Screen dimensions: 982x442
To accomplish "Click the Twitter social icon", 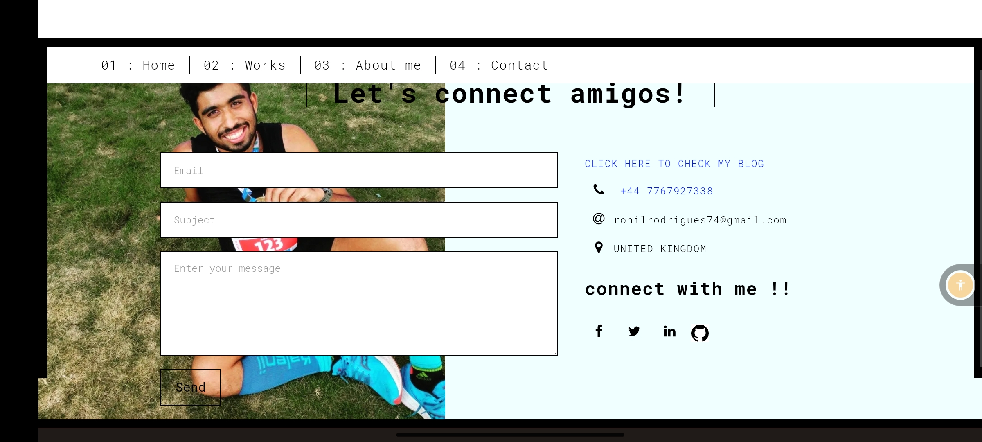I will (x=635, y=331).
